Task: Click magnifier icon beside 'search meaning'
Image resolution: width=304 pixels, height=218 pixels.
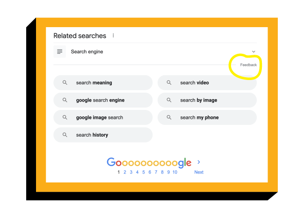Action: point(65,83)
